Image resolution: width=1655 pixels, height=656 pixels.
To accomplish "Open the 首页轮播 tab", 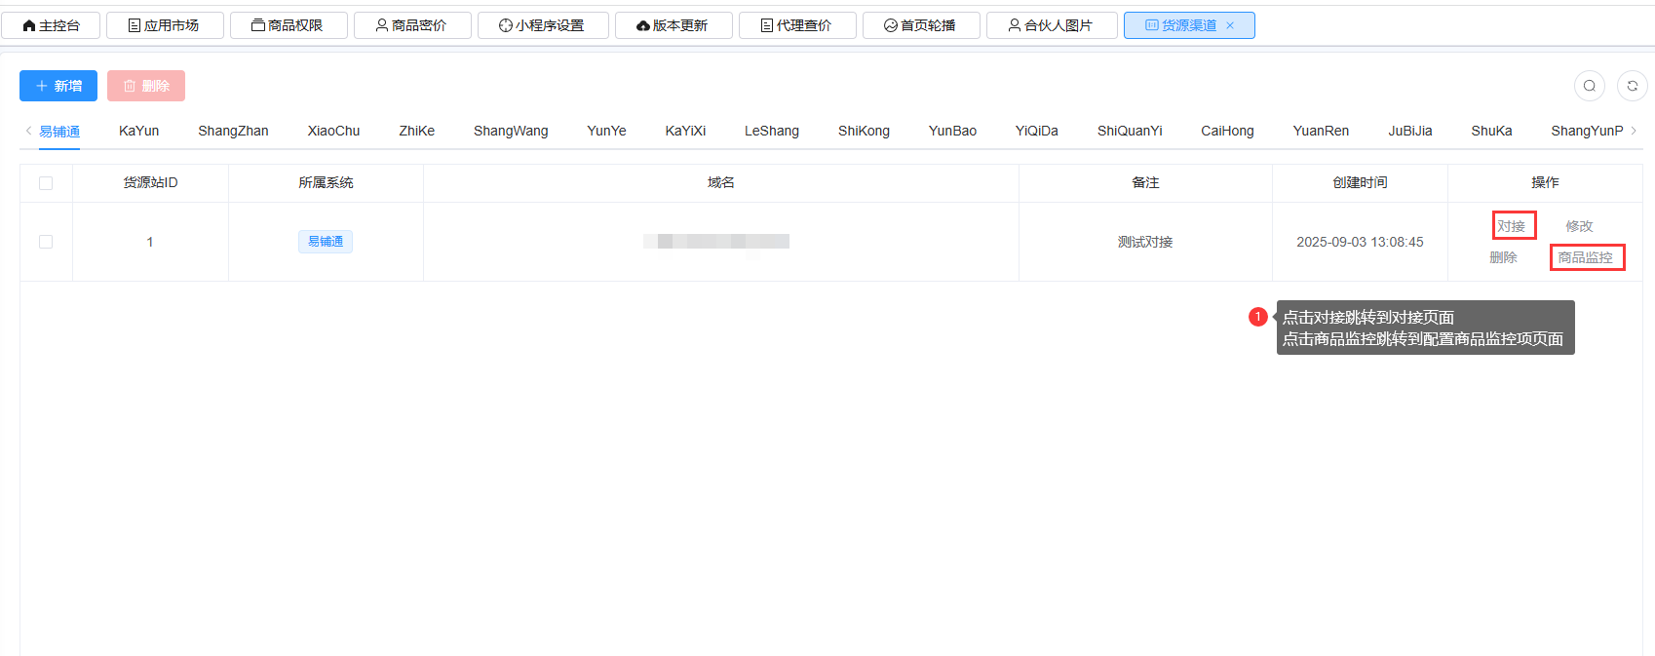I will tap(920, 25).
